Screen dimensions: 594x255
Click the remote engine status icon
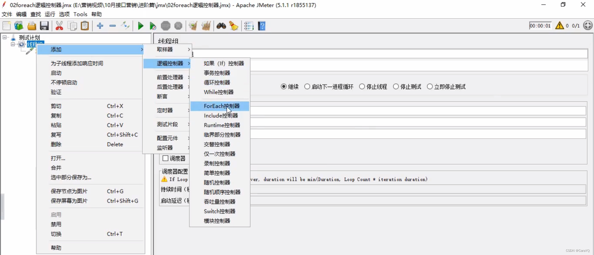tap(588, 26)
